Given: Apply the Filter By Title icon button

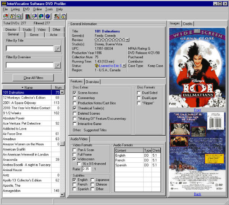Looking at the screenshot, I should pyautogui.click(x=57, y=48).
